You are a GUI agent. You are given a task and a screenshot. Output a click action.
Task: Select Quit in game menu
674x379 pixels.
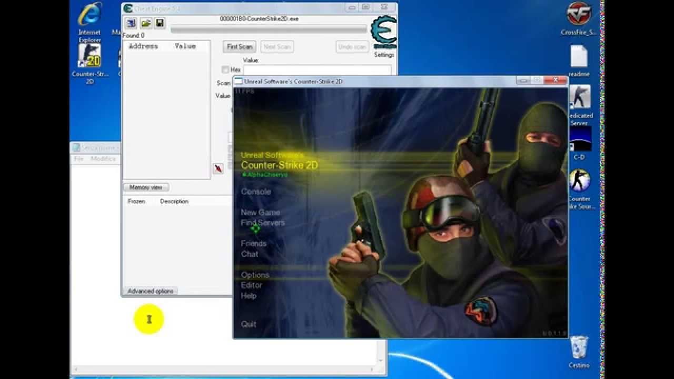point(249,324)
